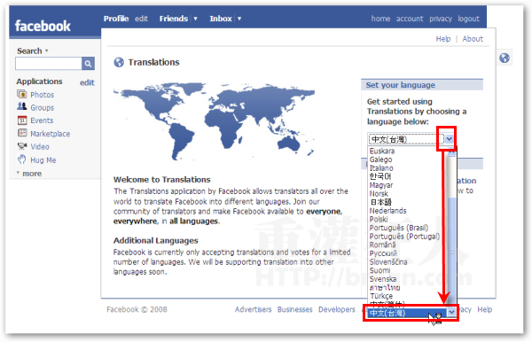
Task: Open the Video camera icon
Action: click(x=21, y=146)
